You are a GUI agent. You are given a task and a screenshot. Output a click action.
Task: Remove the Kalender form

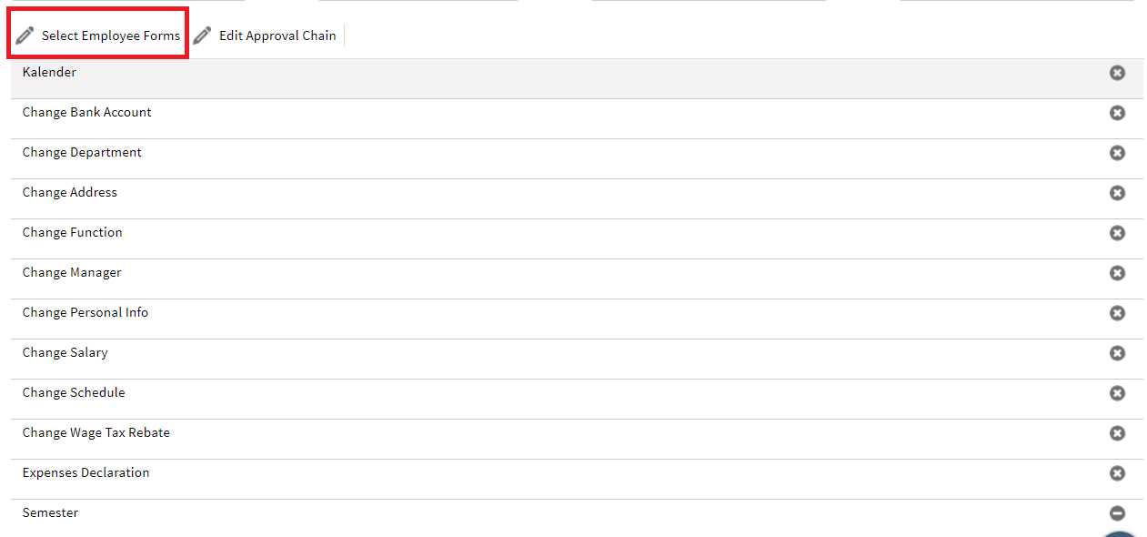tap(1117, 73)
